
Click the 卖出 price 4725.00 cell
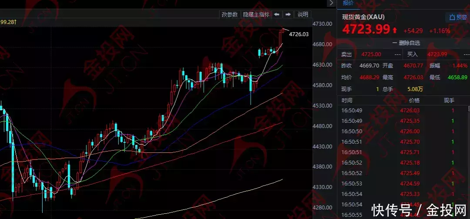pyautogui.click(x=371, y=54)
